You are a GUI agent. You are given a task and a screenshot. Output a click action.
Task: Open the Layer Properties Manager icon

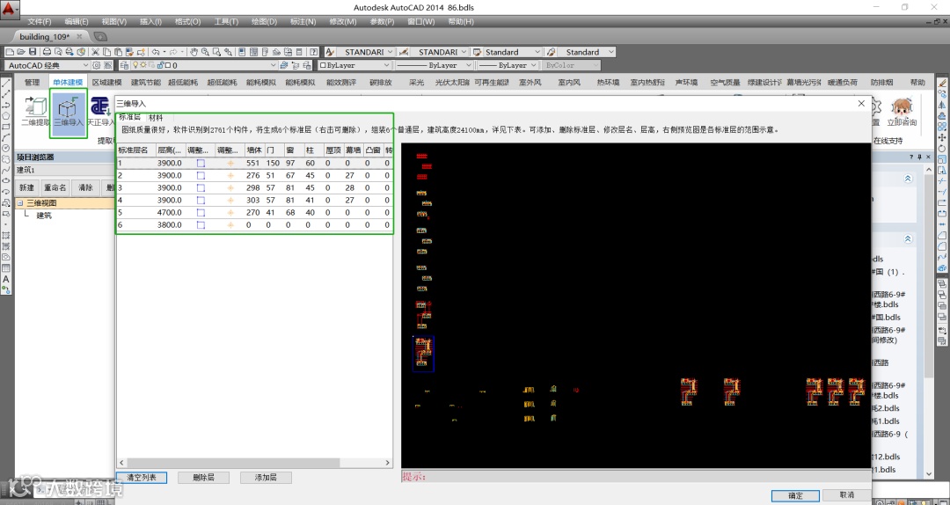click(124, 65)
